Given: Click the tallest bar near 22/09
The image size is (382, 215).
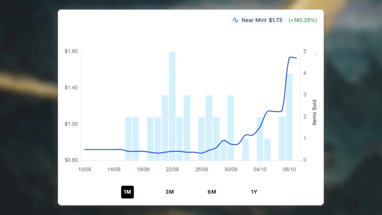Looking at the screenshot, I should click(172, 106).
